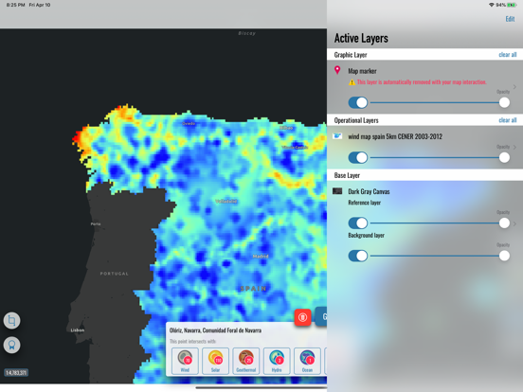Expand Map marker layer details chevron

pyautogui.click(x=514, y=87)
